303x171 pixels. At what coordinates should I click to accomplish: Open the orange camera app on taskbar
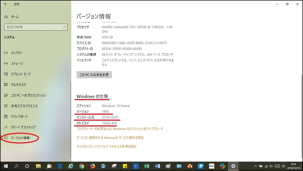tap(190, 166)
